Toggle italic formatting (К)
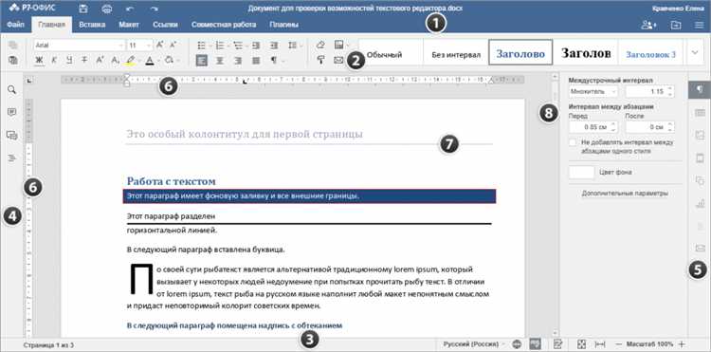The image size is (711, 352). 54,60
